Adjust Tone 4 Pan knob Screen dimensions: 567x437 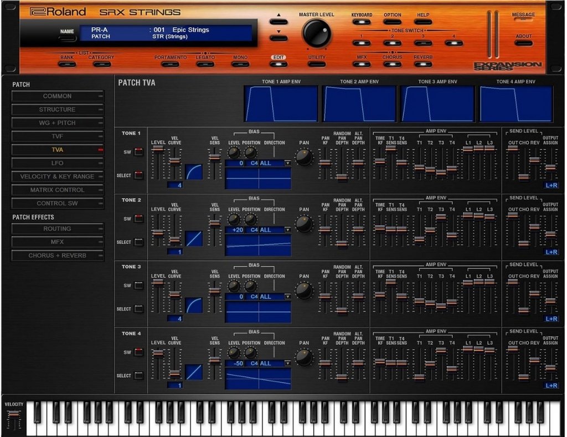304,357
